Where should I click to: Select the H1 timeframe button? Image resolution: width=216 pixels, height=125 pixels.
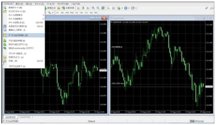pos(77,13)
